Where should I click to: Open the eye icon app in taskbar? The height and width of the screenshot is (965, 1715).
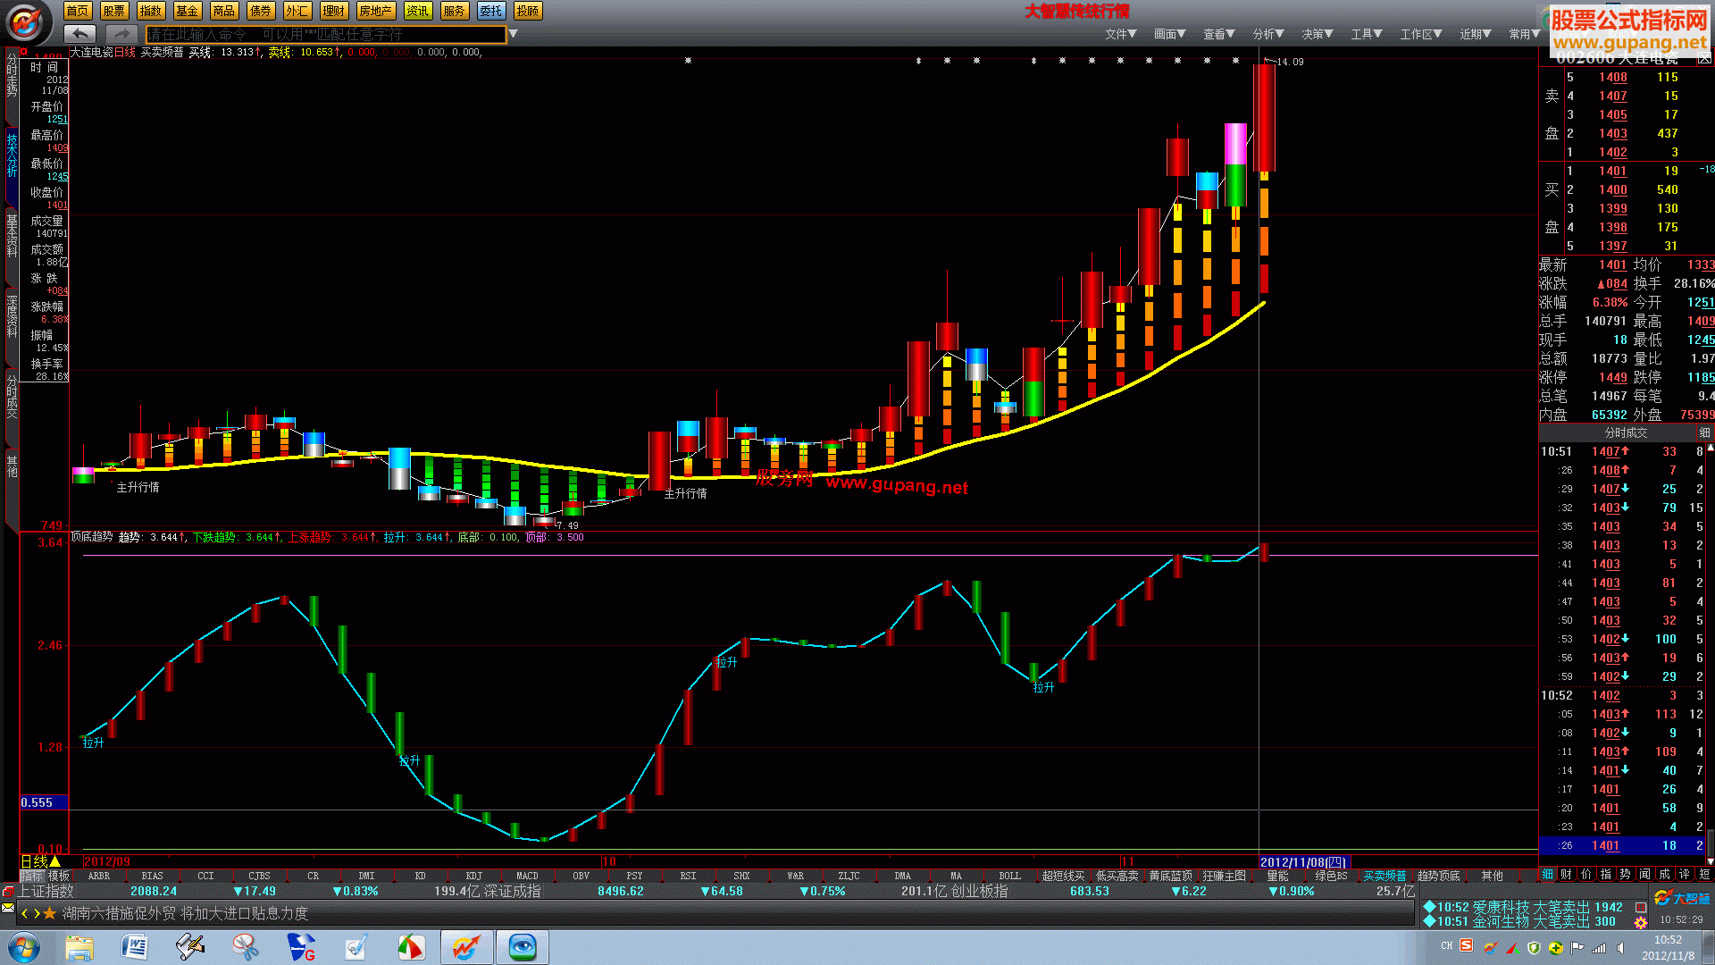point(523,947)
